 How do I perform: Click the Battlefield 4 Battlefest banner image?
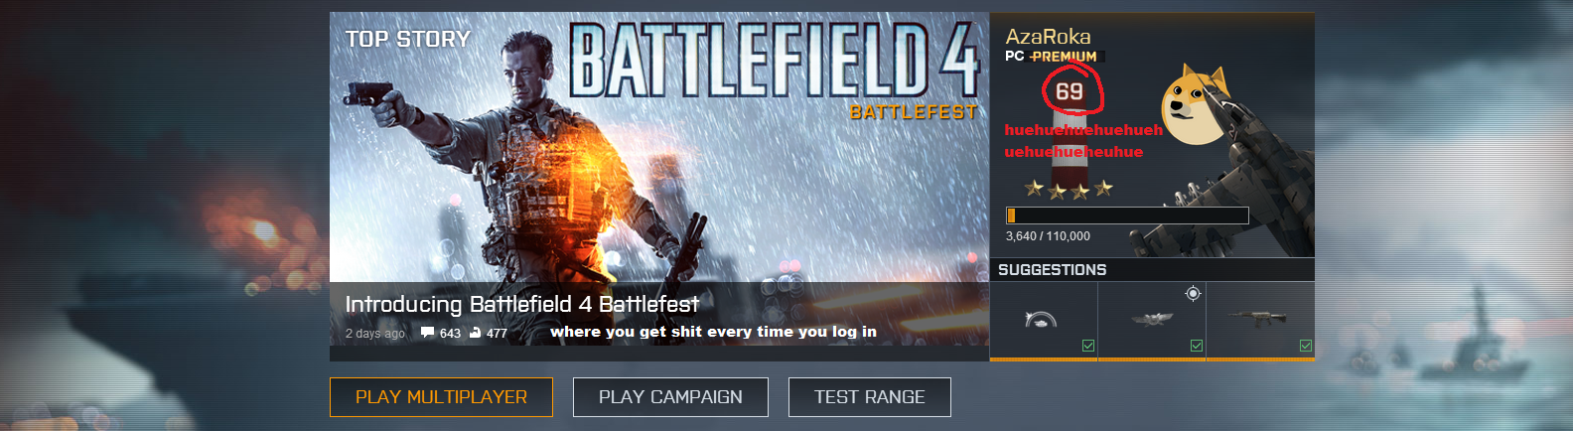coord(659,147)
